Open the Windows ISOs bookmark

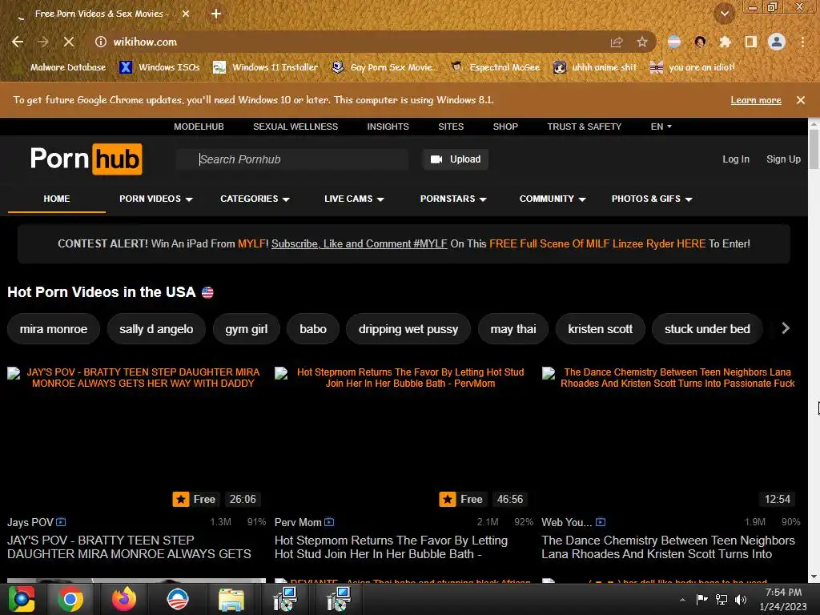pos(159,67)
